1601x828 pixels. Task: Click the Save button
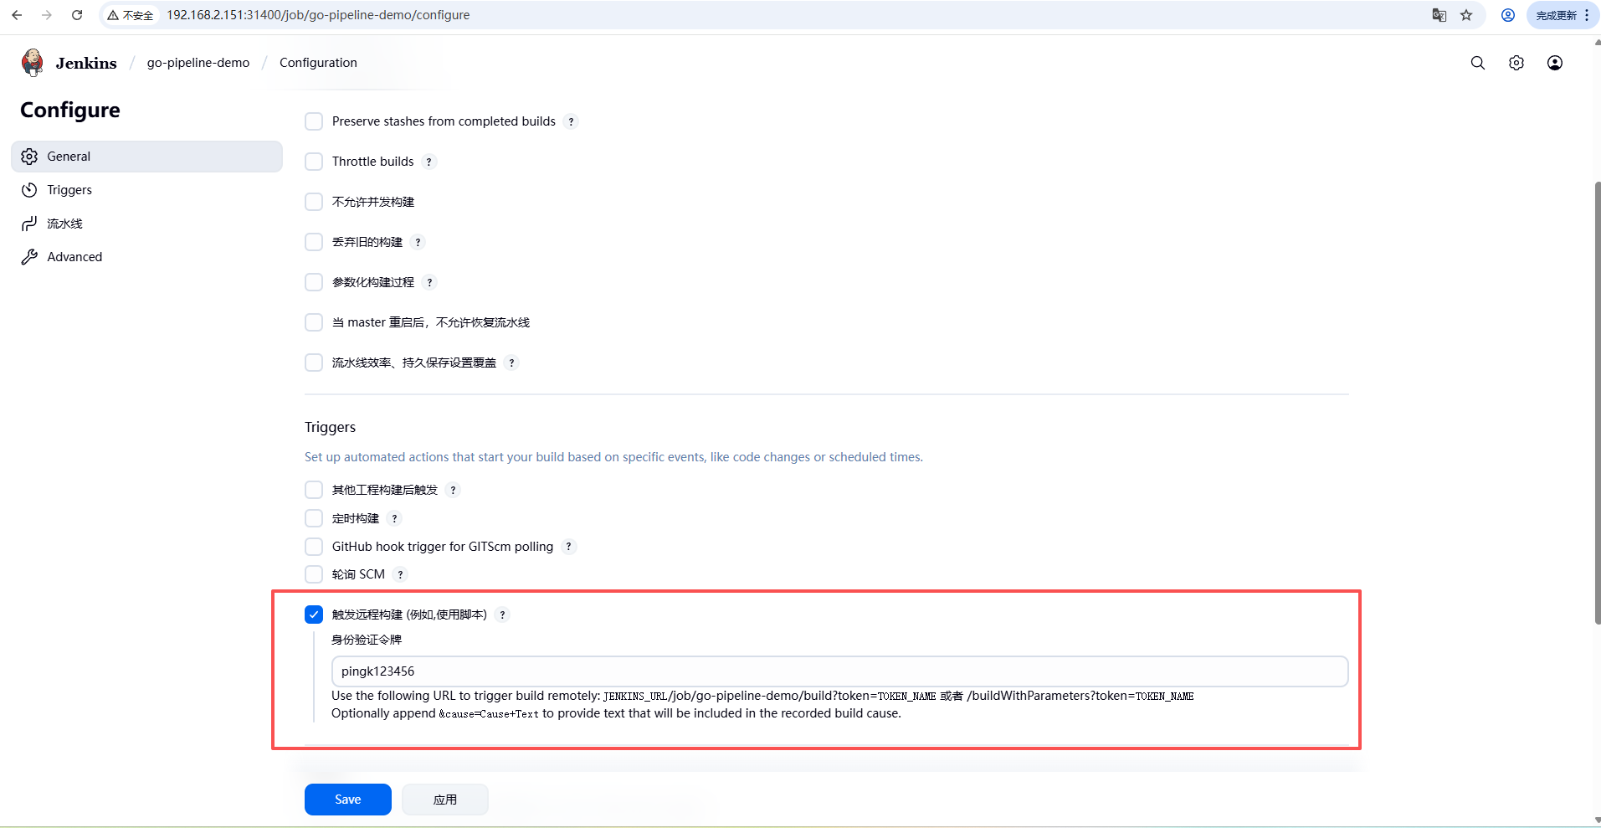[347, 800]
